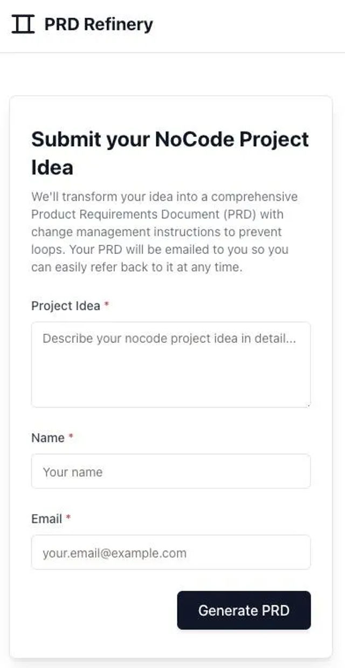
Task: Click the Email field label
Action: pyautogui.click(x=47, y=519)
